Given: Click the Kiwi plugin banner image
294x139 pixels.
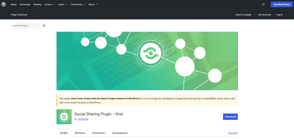Looking at the screenshot, I should pos(147,61).
